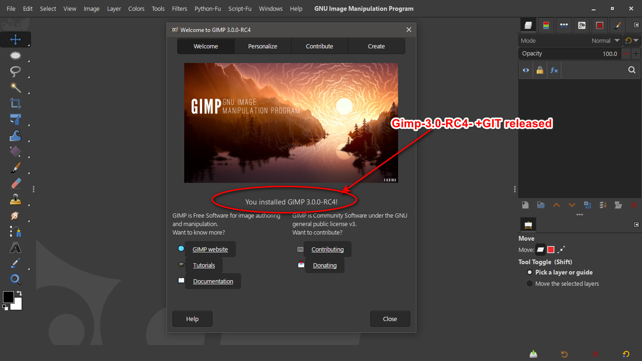Viewport: 642px width, 361px height.
Task: Open the Quick Mask/selection dock tab
Action: pyautogui.click(x=600, y=25)
